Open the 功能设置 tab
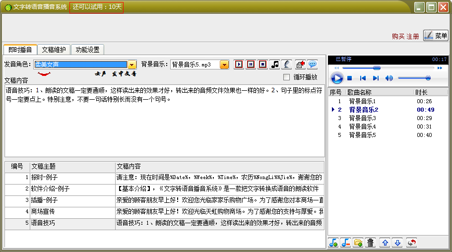The width and height of the screenshot is (452, 252). coord(88,50)
